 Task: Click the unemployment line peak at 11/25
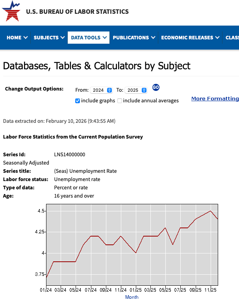(x=211, y=211)
